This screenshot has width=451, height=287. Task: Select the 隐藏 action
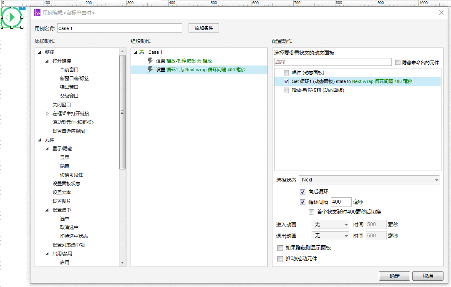pos(64,166)
